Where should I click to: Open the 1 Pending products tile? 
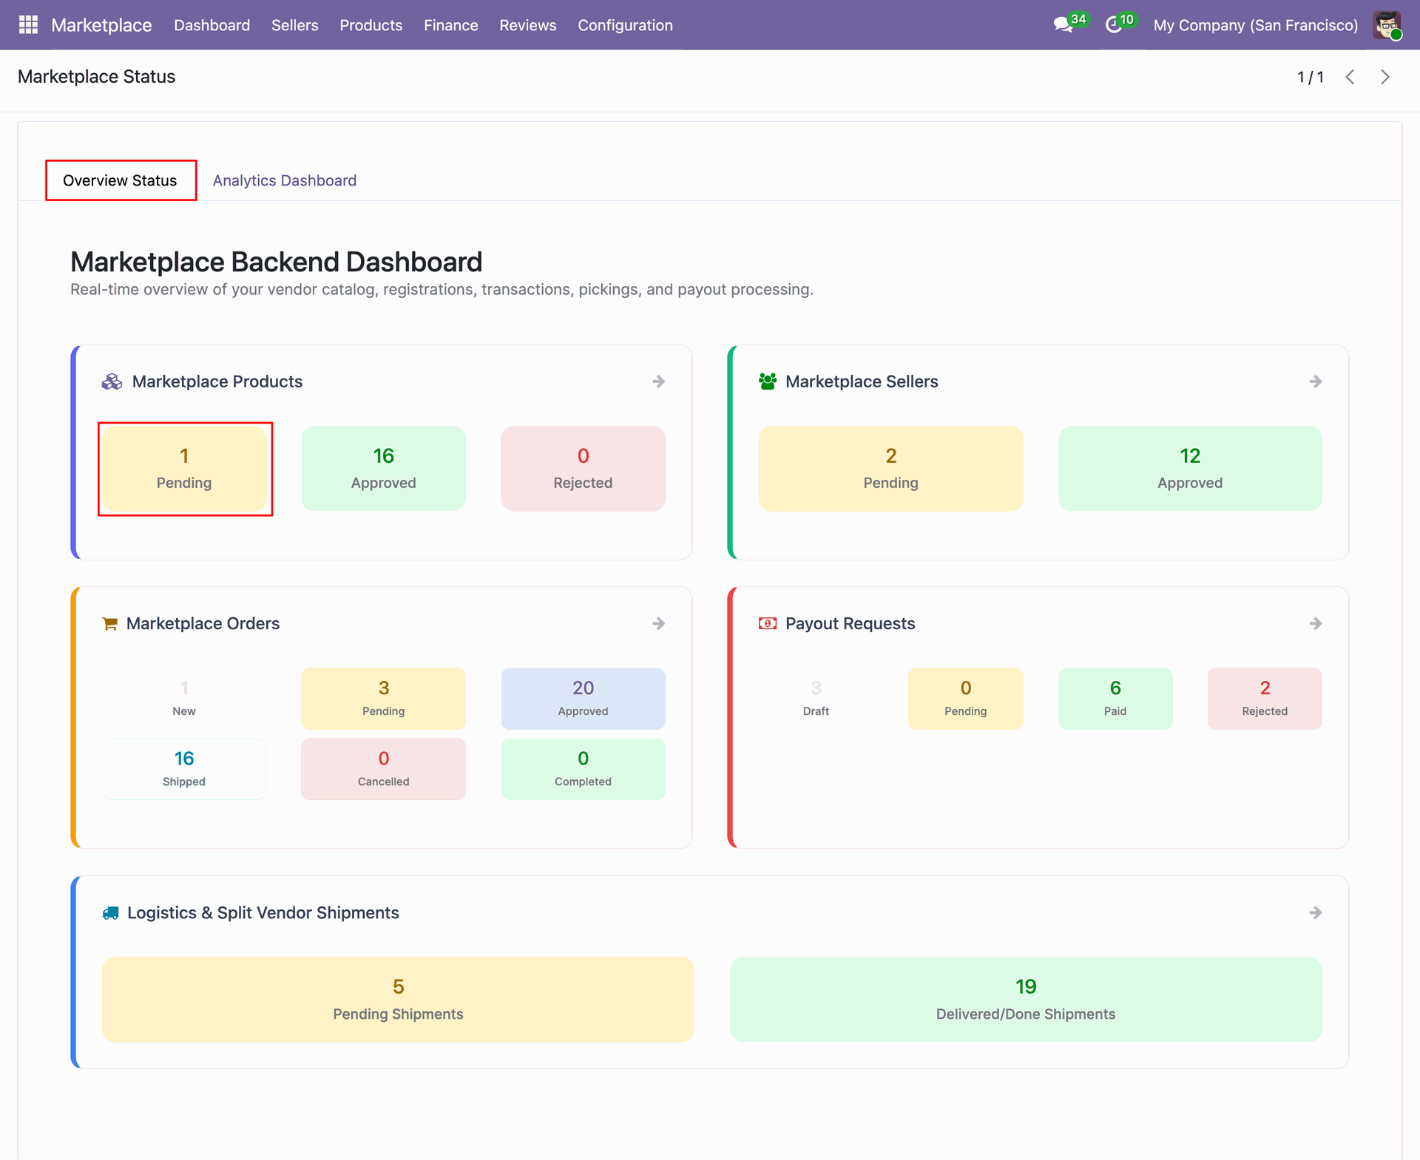[184, 469]
